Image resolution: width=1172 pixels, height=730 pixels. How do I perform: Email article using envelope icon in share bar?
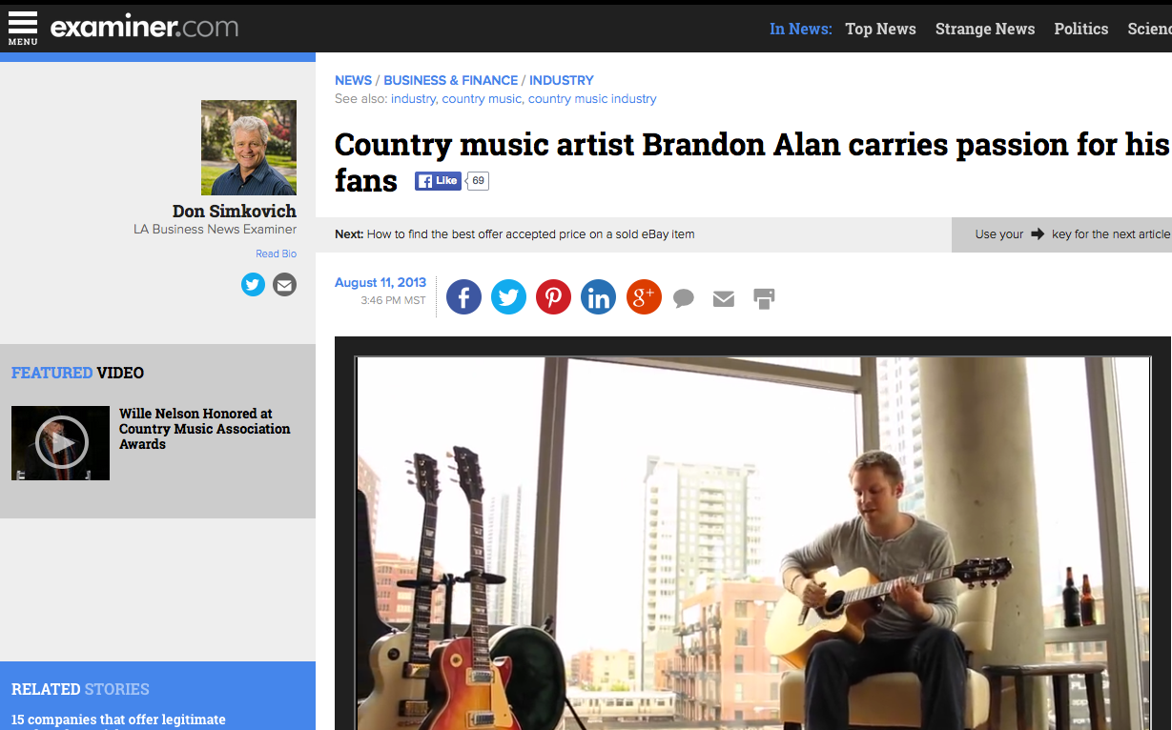[x=724, y=299]
